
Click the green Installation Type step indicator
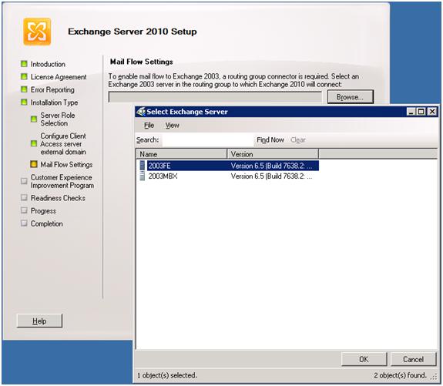pos(25,102)
